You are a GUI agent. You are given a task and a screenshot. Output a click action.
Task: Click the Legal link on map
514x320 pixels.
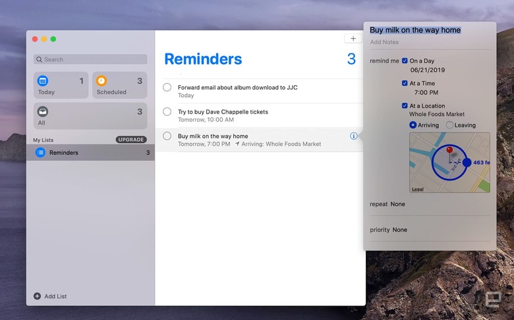(x=418, y=189)
